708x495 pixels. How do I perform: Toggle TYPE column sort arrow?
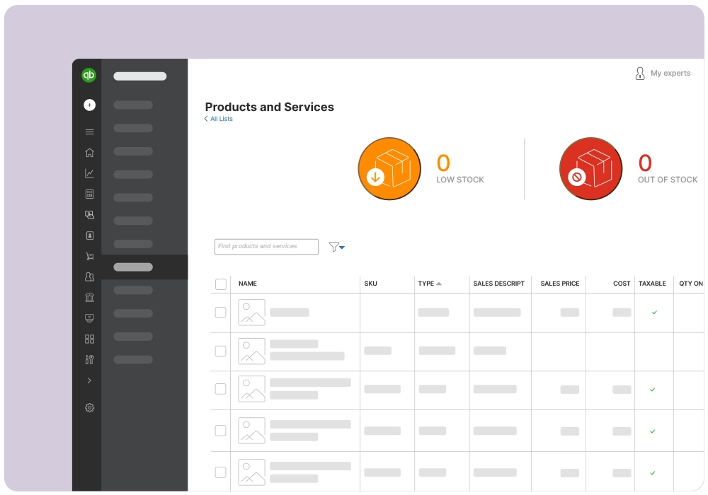(x=439, y=283)
